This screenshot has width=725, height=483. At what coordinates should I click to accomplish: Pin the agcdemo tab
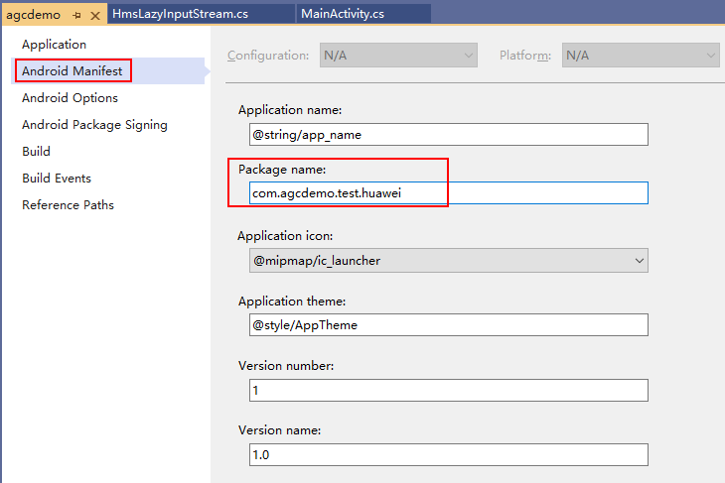tap(77, 15)
